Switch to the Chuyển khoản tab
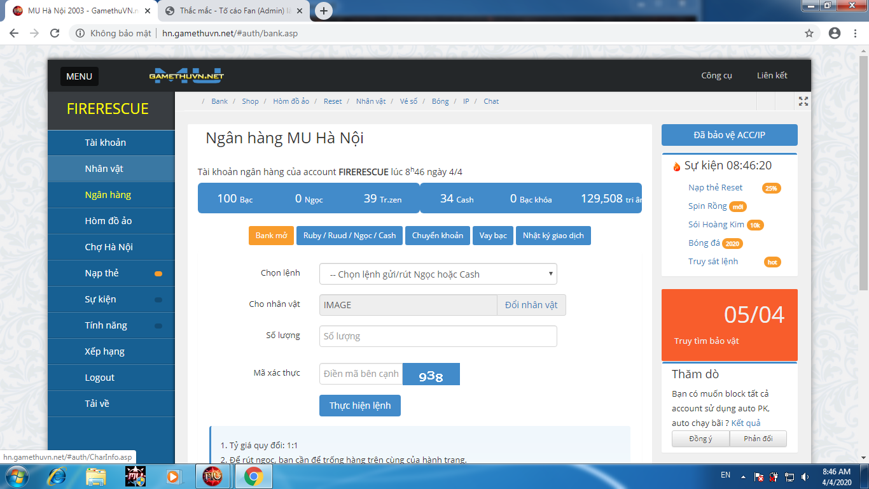 (437, 236)
